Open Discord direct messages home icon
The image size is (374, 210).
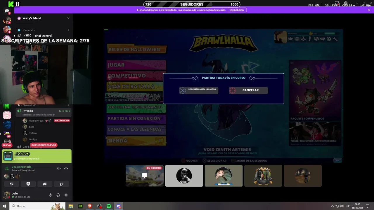coord(7,11)
